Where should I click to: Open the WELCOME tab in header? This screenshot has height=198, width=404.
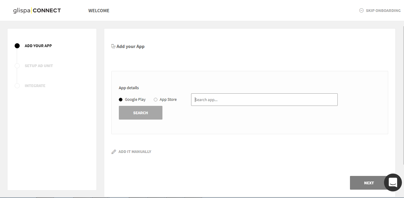(x=99, y=11)
